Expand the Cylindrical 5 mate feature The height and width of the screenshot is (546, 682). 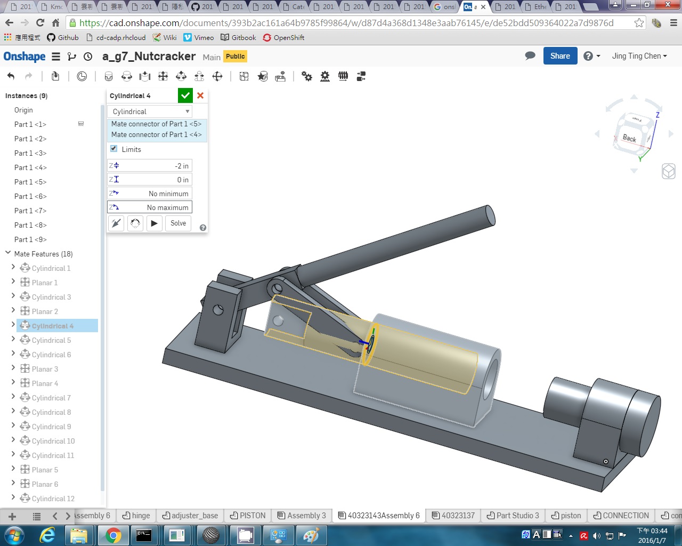click(13, 339)
